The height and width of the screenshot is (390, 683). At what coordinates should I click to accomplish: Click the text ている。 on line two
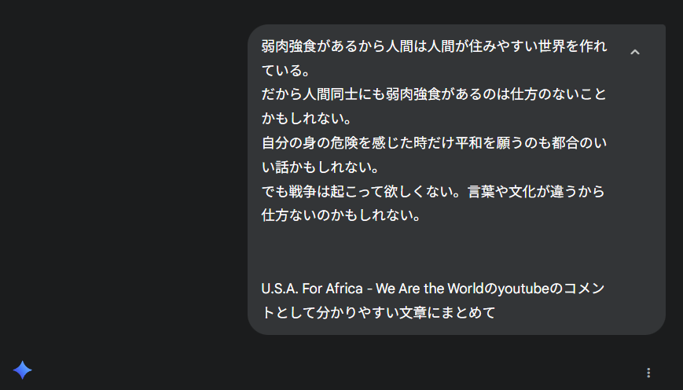click(x=286, y=70)
